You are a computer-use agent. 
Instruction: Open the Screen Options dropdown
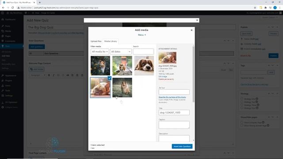tap(270, 18)
